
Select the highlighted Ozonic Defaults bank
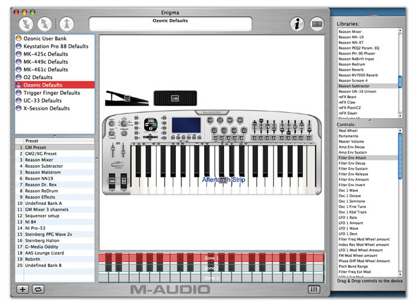55,85
